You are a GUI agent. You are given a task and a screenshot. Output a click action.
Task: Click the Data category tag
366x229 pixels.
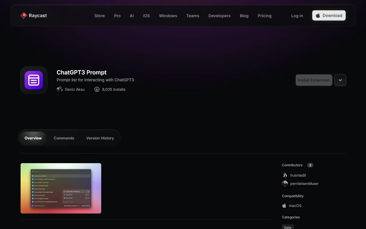288,227
